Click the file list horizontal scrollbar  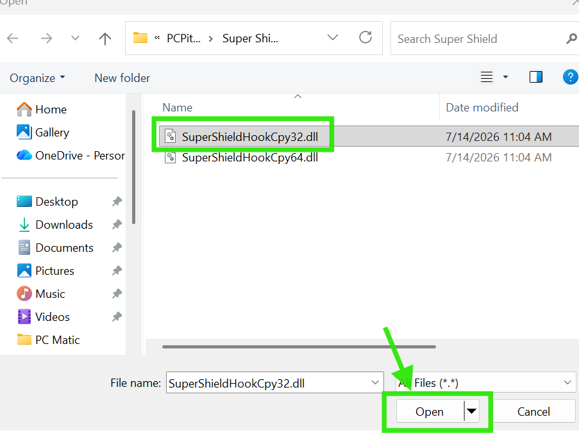click(x=299, y=347)
